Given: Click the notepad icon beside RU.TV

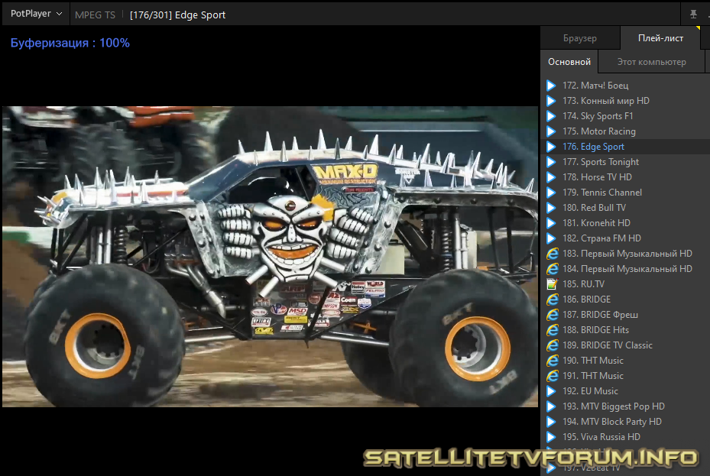Looking at the screenshot, I should point(552,284).
